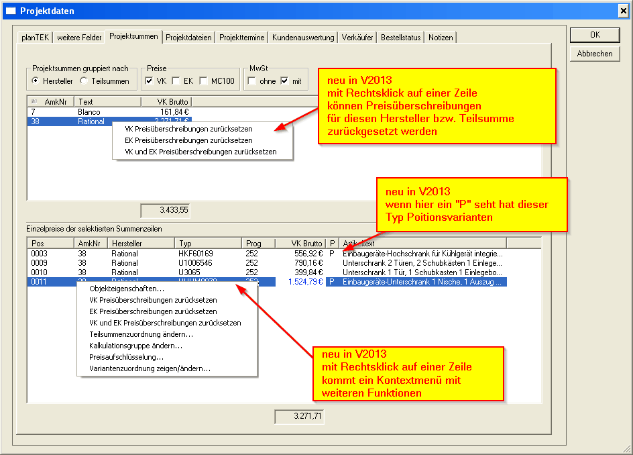Sort by the Hersteller column header
633x455 pixels.
pos(141,243)
